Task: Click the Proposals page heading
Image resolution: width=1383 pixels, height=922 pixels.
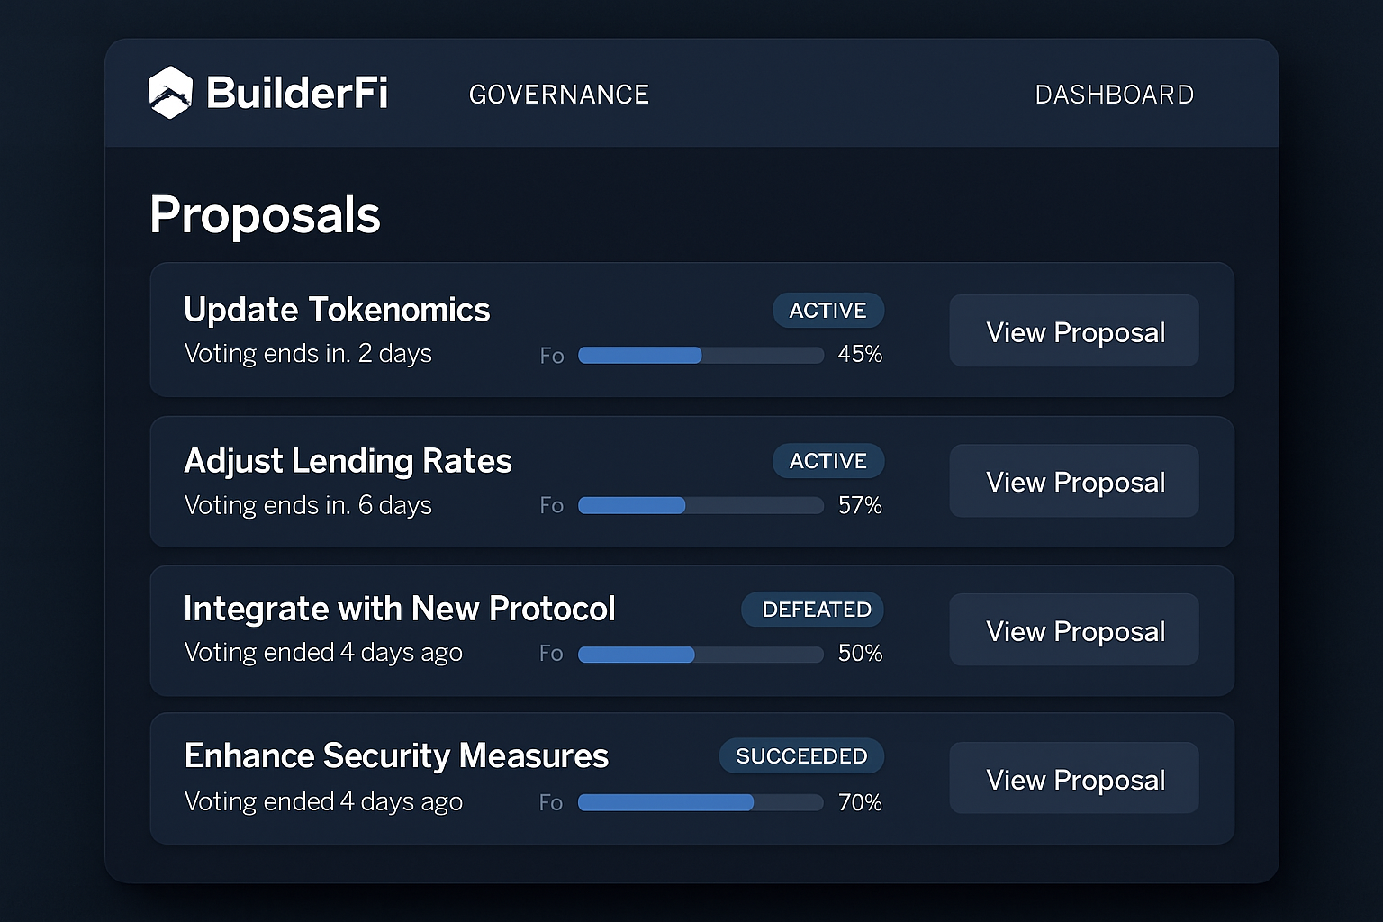Action: coord(265,213)
